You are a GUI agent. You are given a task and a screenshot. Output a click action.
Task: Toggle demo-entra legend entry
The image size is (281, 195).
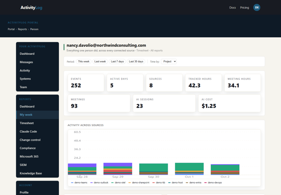pos(194,183)
